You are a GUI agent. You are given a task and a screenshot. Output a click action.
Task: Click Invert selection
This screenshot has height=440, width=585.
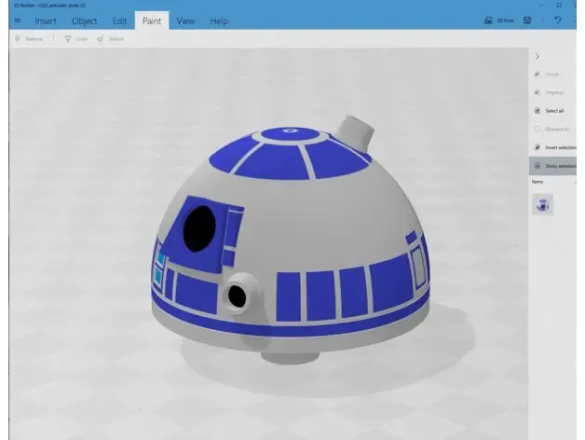point(552,147)
